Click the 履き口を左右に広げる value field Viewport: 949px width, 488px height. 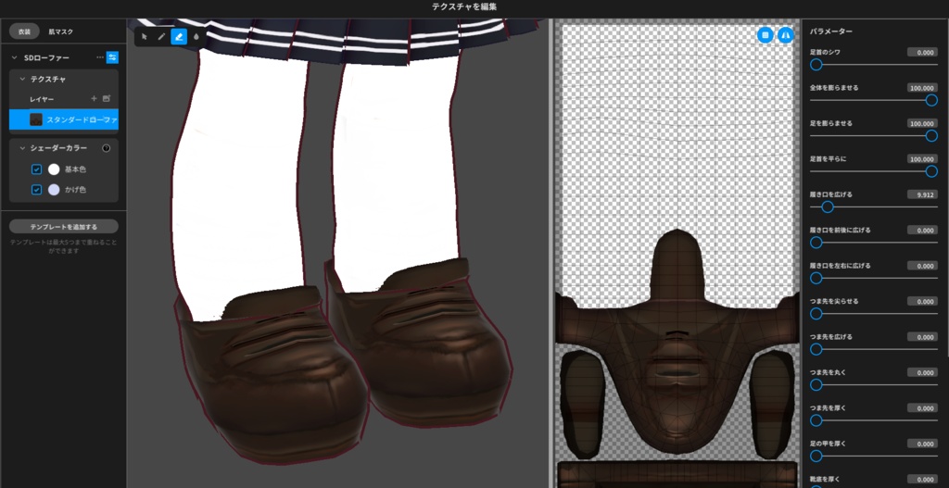[x=922, y=266]
